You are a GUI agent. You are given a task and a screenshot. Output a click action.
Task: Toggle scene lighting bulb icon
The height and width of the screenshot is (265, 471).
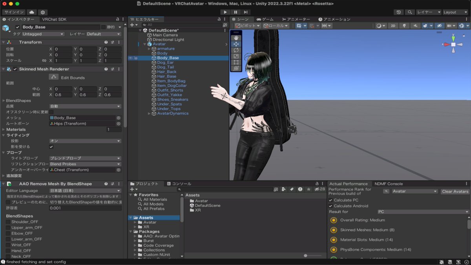403,26
